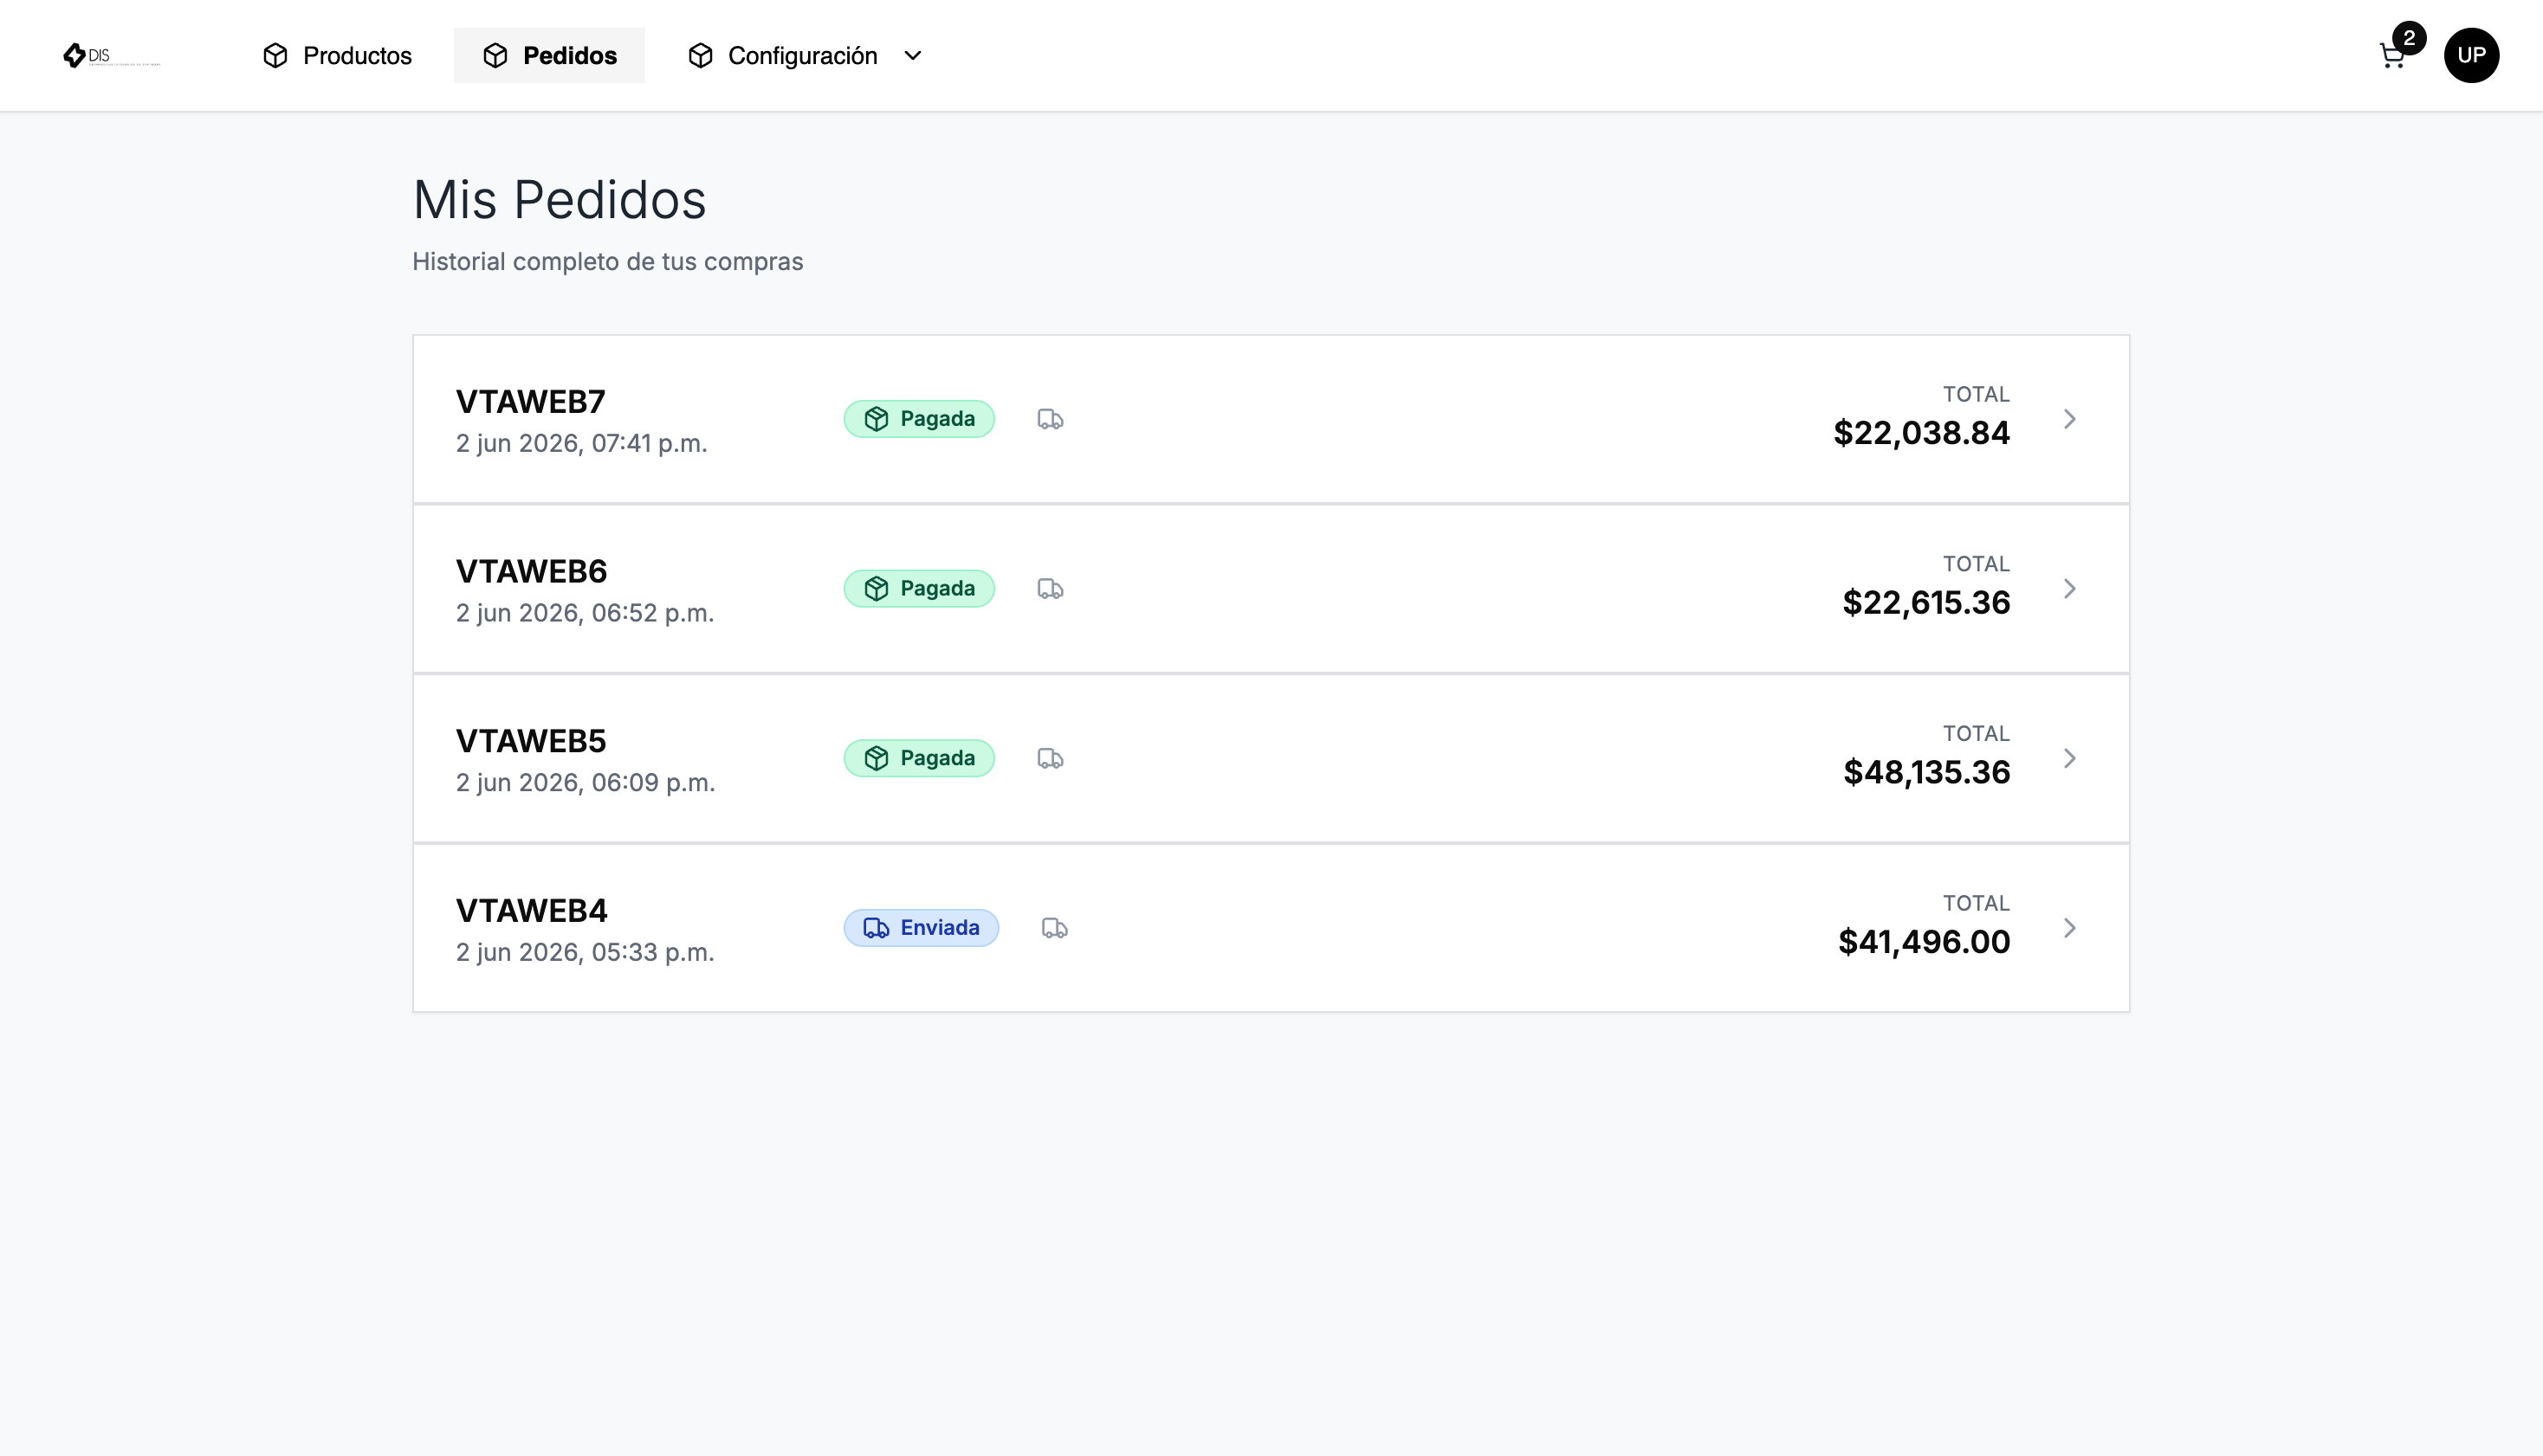Click total $41,496.00
The width and height of the screenshot is (2543, 1456).
click(1924, 942)
